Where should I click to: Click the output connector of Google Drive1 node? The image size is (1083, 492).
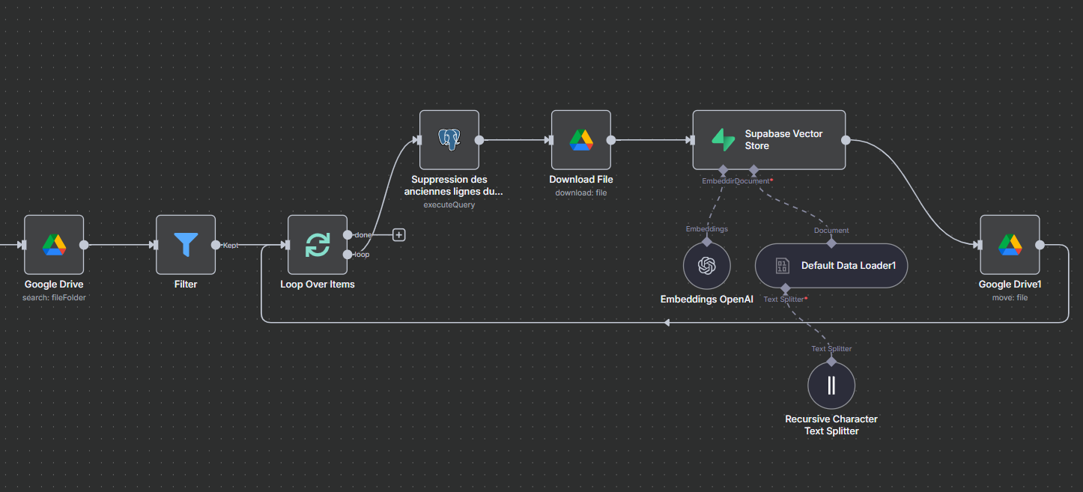click(x=1040, y=245)
